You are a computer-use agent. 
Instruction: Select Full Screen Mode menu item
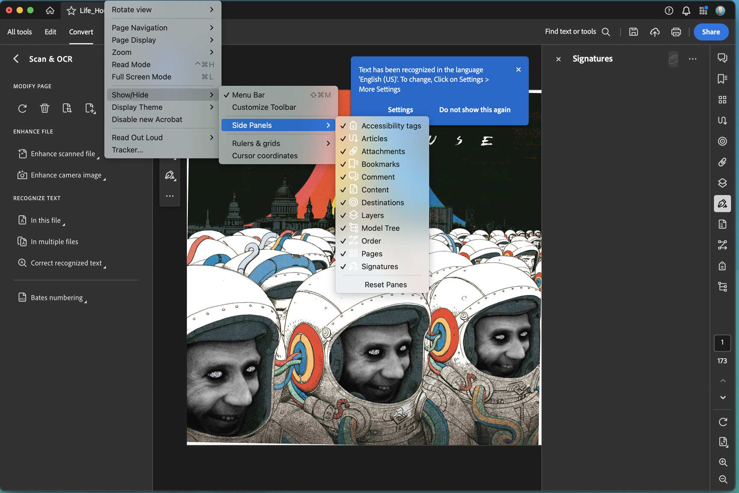(x=142, y=77)
